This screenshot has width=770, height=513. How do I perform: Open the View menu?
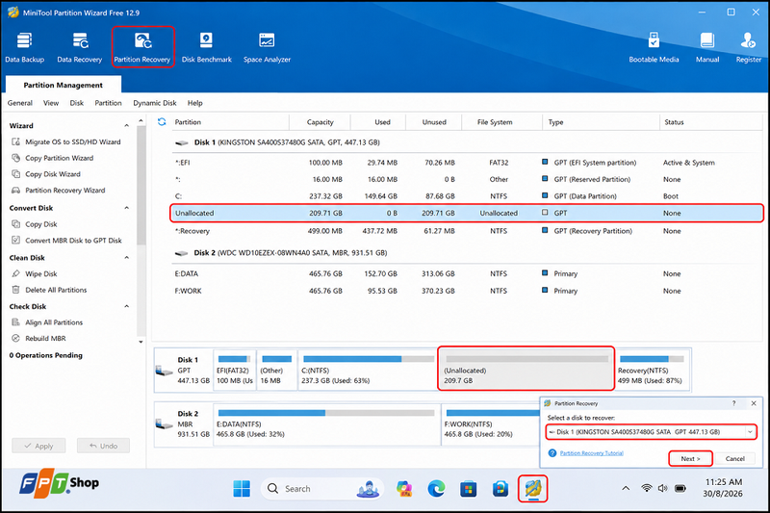51,103
